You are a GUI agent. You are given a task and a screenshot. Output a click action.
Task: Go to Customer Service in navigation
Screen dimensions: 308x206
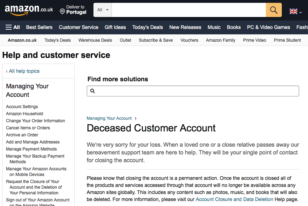(x=79, y=27)
